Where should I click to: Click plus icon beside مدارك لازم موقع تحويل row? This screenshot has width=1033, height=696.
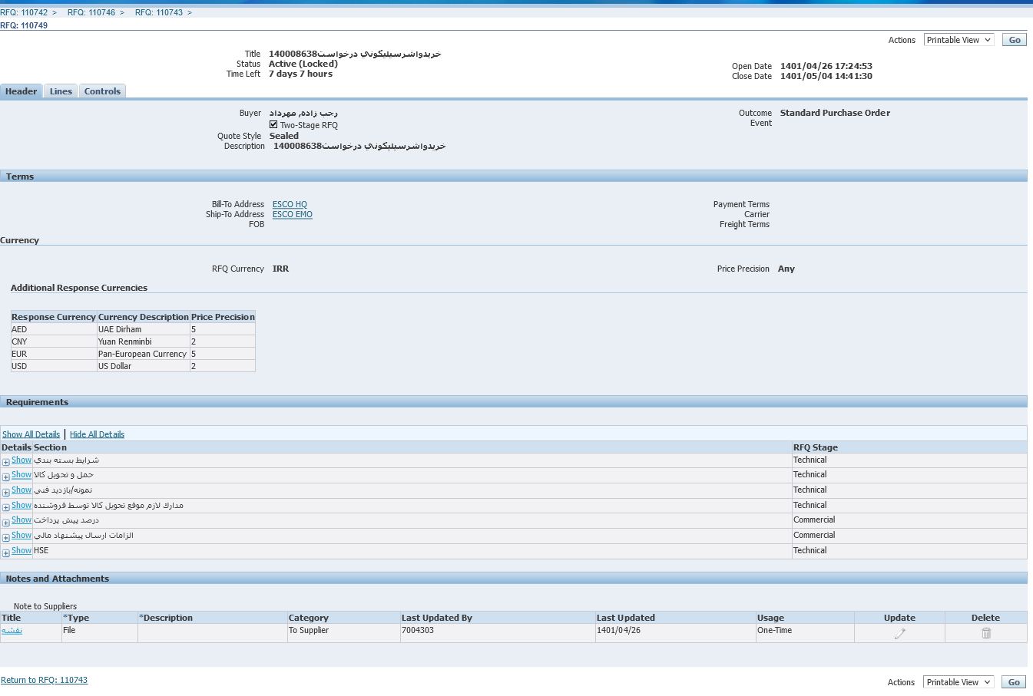click(x=5, y=507)
